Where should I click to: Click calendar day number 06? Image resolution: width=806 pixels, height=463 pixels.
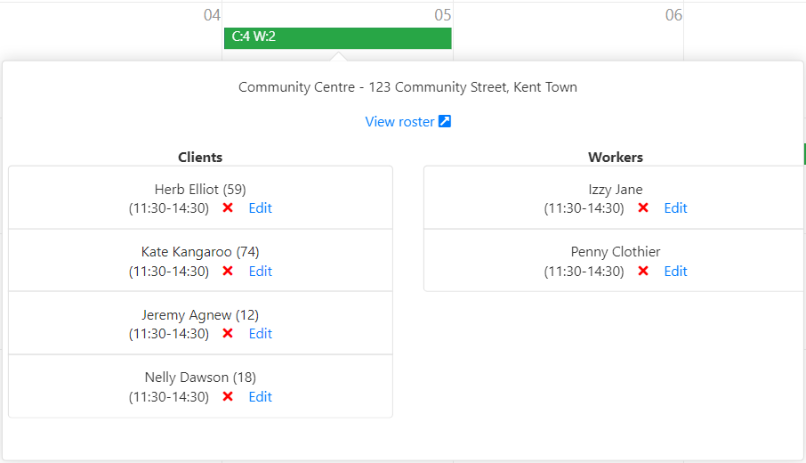(x=674, y=15)
